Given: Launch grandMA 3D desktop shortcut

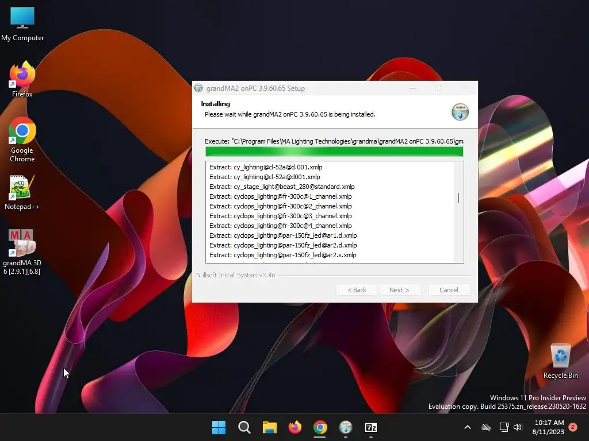Looking at the screenshot, I should pyautogui.click(x=22, y=252).
